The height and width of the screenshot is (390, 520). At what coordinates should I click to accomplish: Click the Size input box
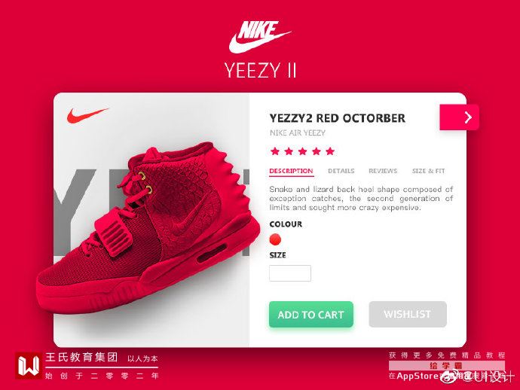(290, 273)
